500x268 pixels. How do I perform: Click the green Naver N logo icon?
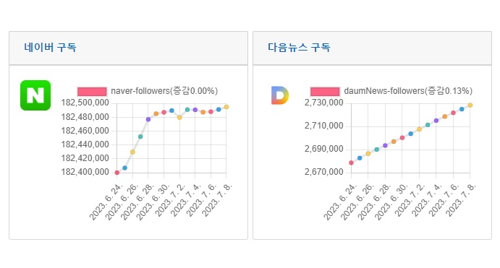click(x=35, y=95)
